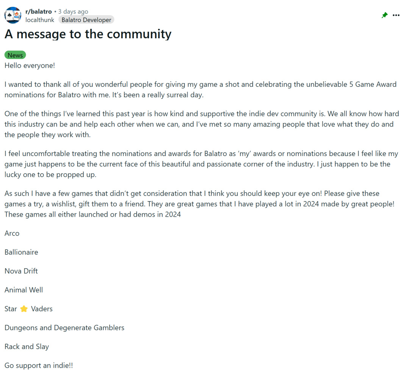Click the green pinned post icon
409x375 pixels.
click(385, 16)
